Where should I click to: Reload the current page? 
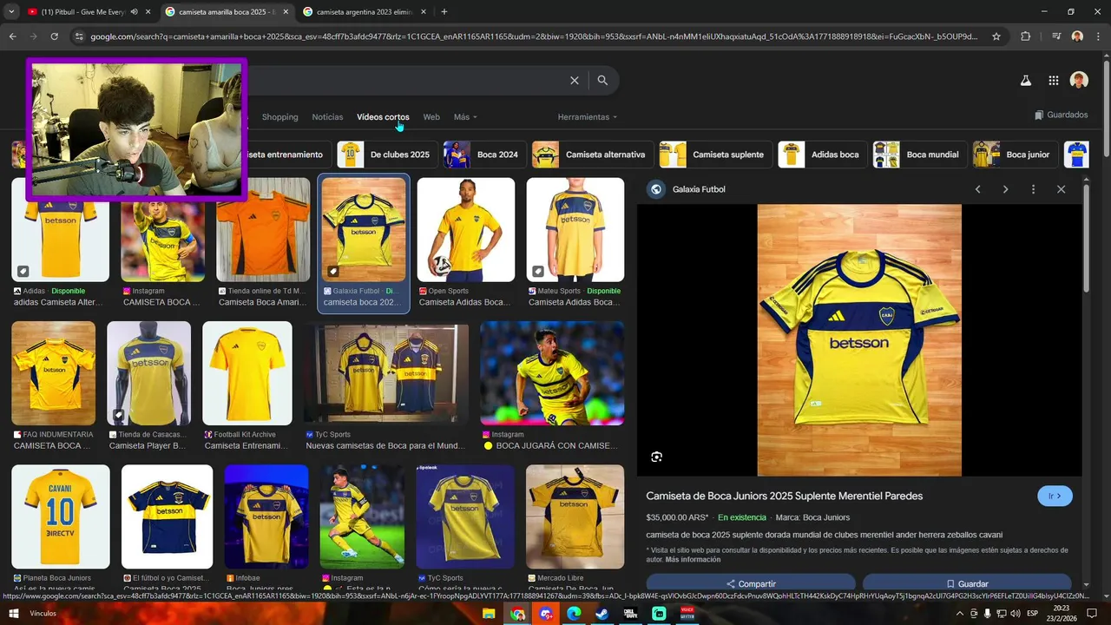pyautogui.click(x=54, y=36)
